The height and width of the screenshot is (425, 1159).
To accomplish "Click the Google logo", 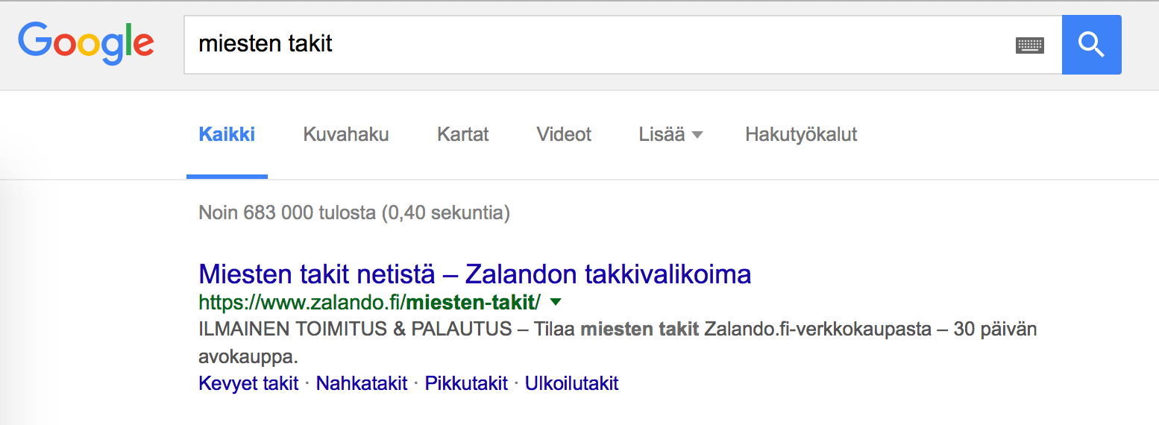I will coord(86,43).
